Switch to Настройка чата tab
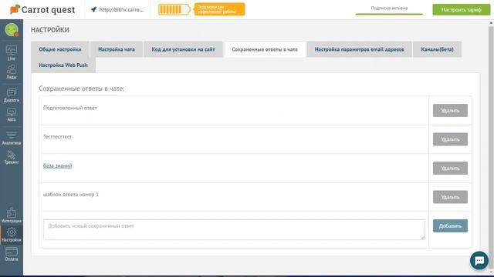 click(x=117, y=49)
